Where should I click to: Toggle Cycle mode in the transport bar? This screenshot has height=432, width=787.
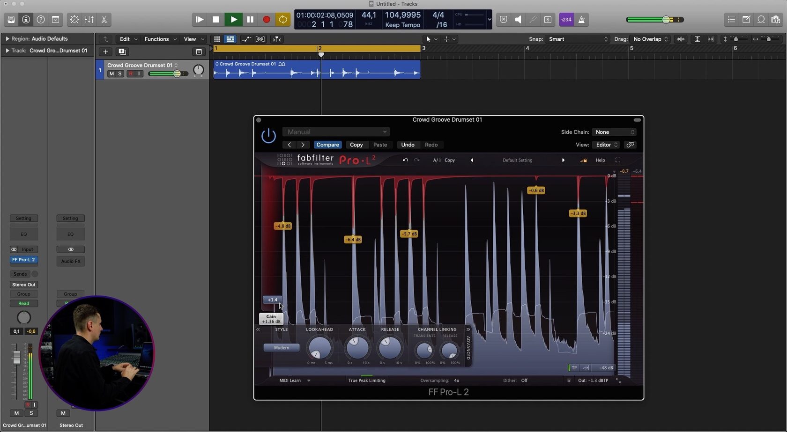pyautogui.click(x=283, y=20)
